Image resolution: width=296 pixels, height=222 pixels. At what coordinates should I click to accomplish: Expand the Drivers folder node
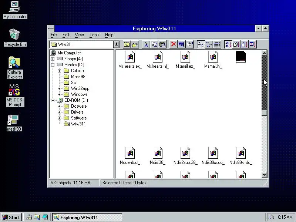59,112
